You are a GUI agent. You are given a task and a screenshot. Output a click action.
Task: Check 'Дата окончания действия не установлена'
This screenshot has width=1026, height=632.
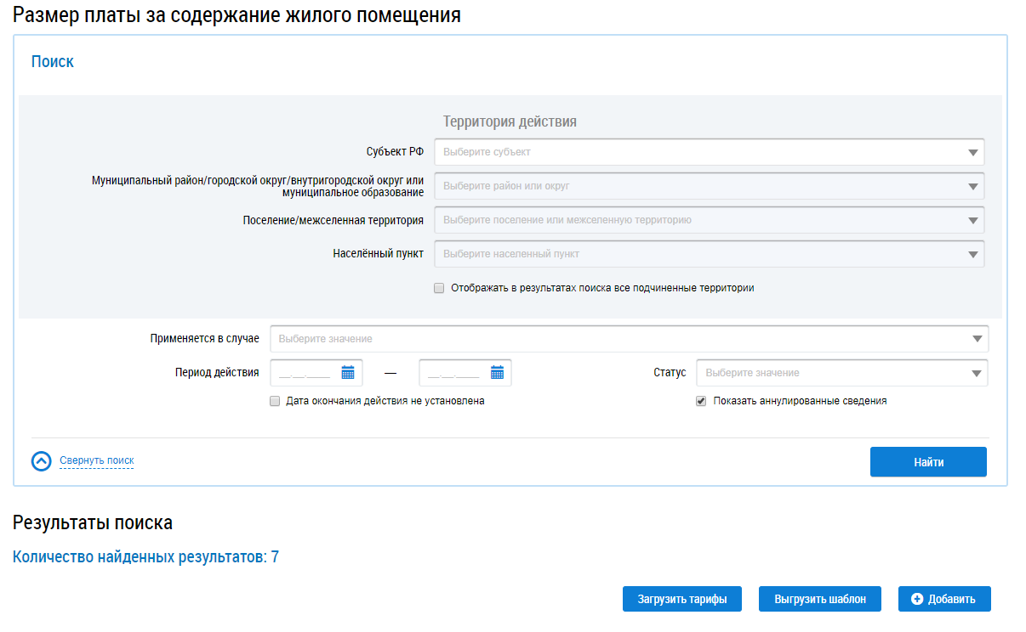(x=275, y=401)
